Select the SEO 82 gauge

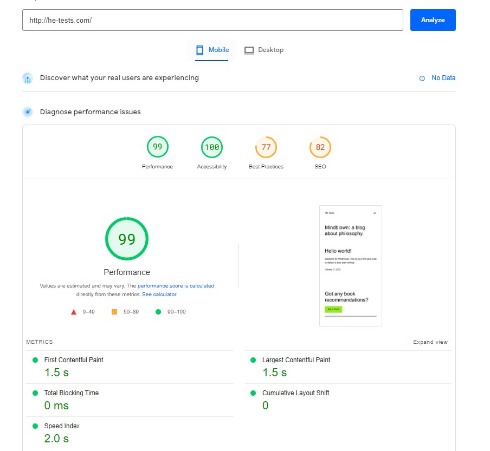point(320,147)
